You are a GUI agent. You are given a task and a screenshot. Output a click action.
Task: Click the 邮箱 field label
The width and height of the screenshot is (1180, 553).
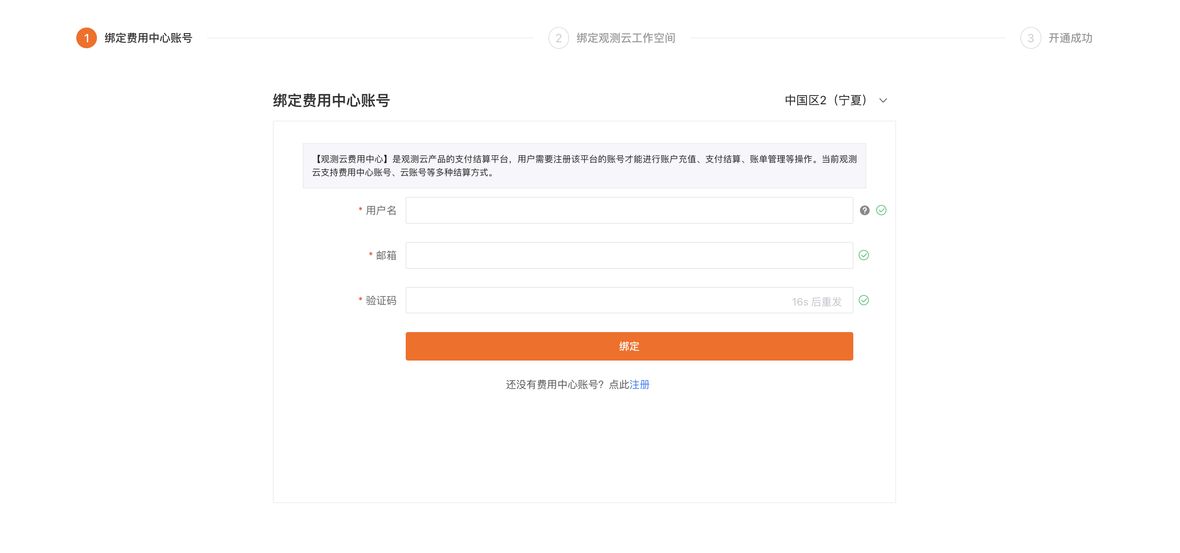[386, 255]
